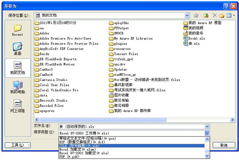Select 我的文档 in the places bar
This screenshot has width=239, height=160.
coord(17,68)
